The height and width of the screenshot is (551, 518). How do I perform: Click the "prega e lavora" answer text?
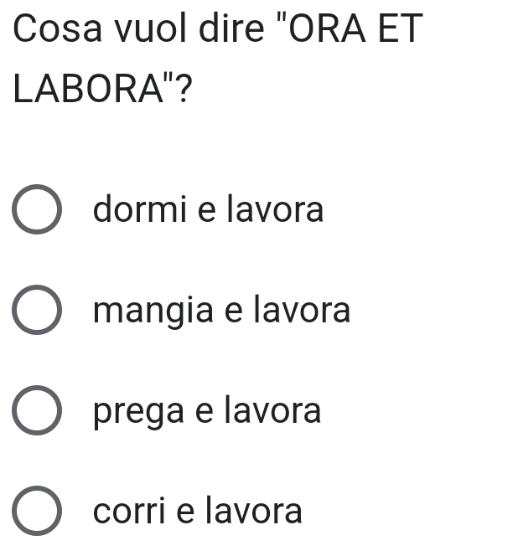pyautogui.click(x=207, y=411)
